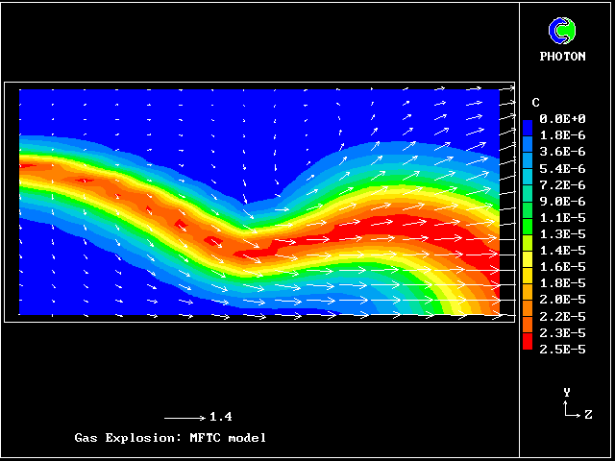This screenshot has width=615, height=461.
Task: Click the plot title 'Gas Explosion: MFTC model'
Action: pos(170,438)
